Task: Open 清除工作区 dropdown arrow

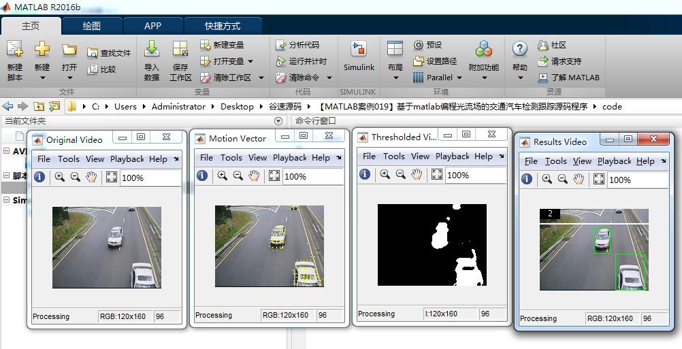Action: (261, 78)
